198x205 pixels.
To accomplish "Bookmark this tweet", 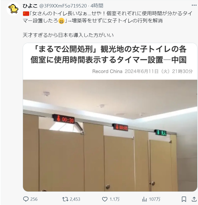I will (184, 199).
